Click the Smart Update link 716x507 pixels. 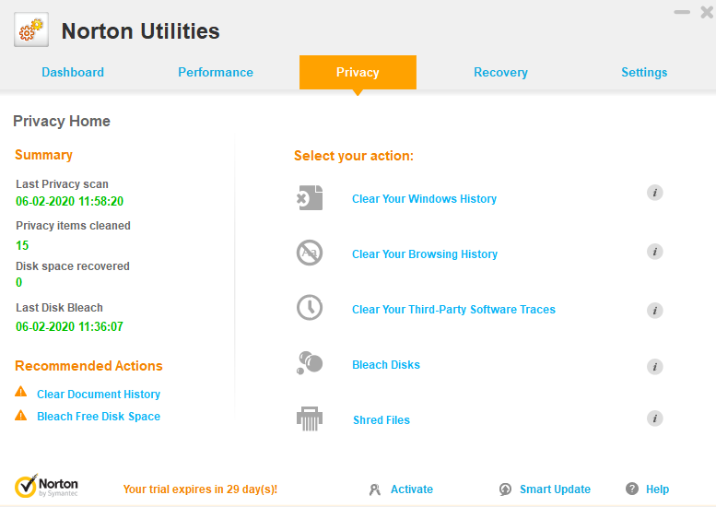[x=555, y=489]
